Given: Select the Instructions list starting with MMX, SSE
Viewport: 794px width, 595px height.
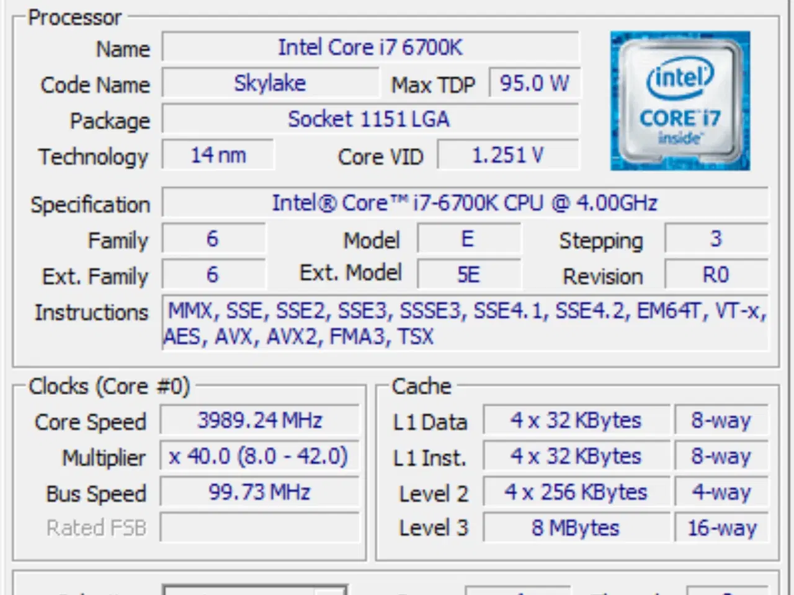Looking at the screenshot, I should coord(465,323).
